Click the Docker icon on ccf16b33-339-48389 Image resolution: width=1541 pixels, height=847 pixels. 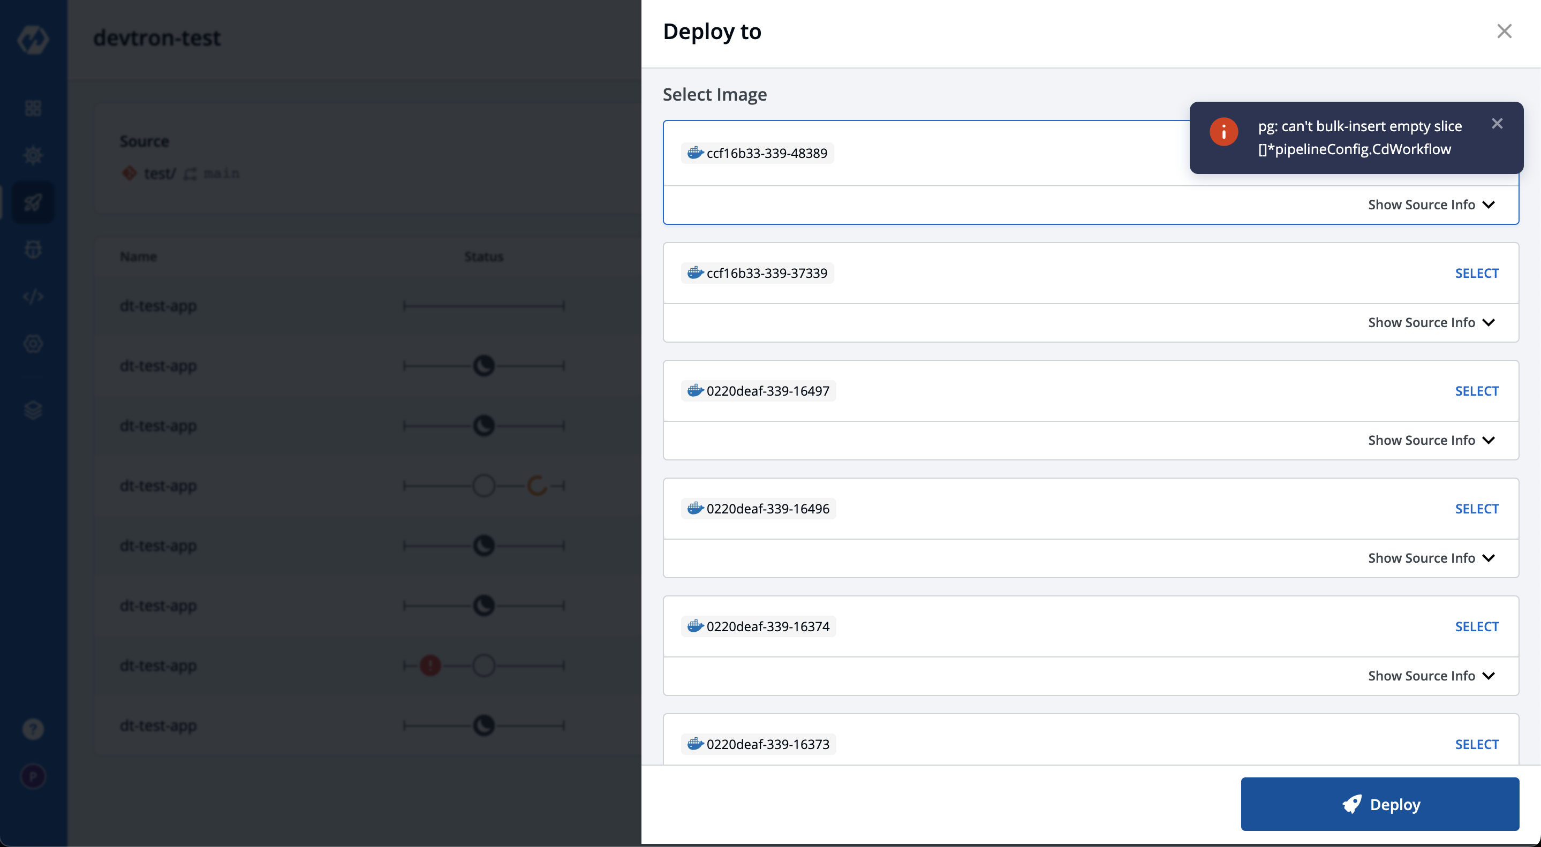coord(694,153)
